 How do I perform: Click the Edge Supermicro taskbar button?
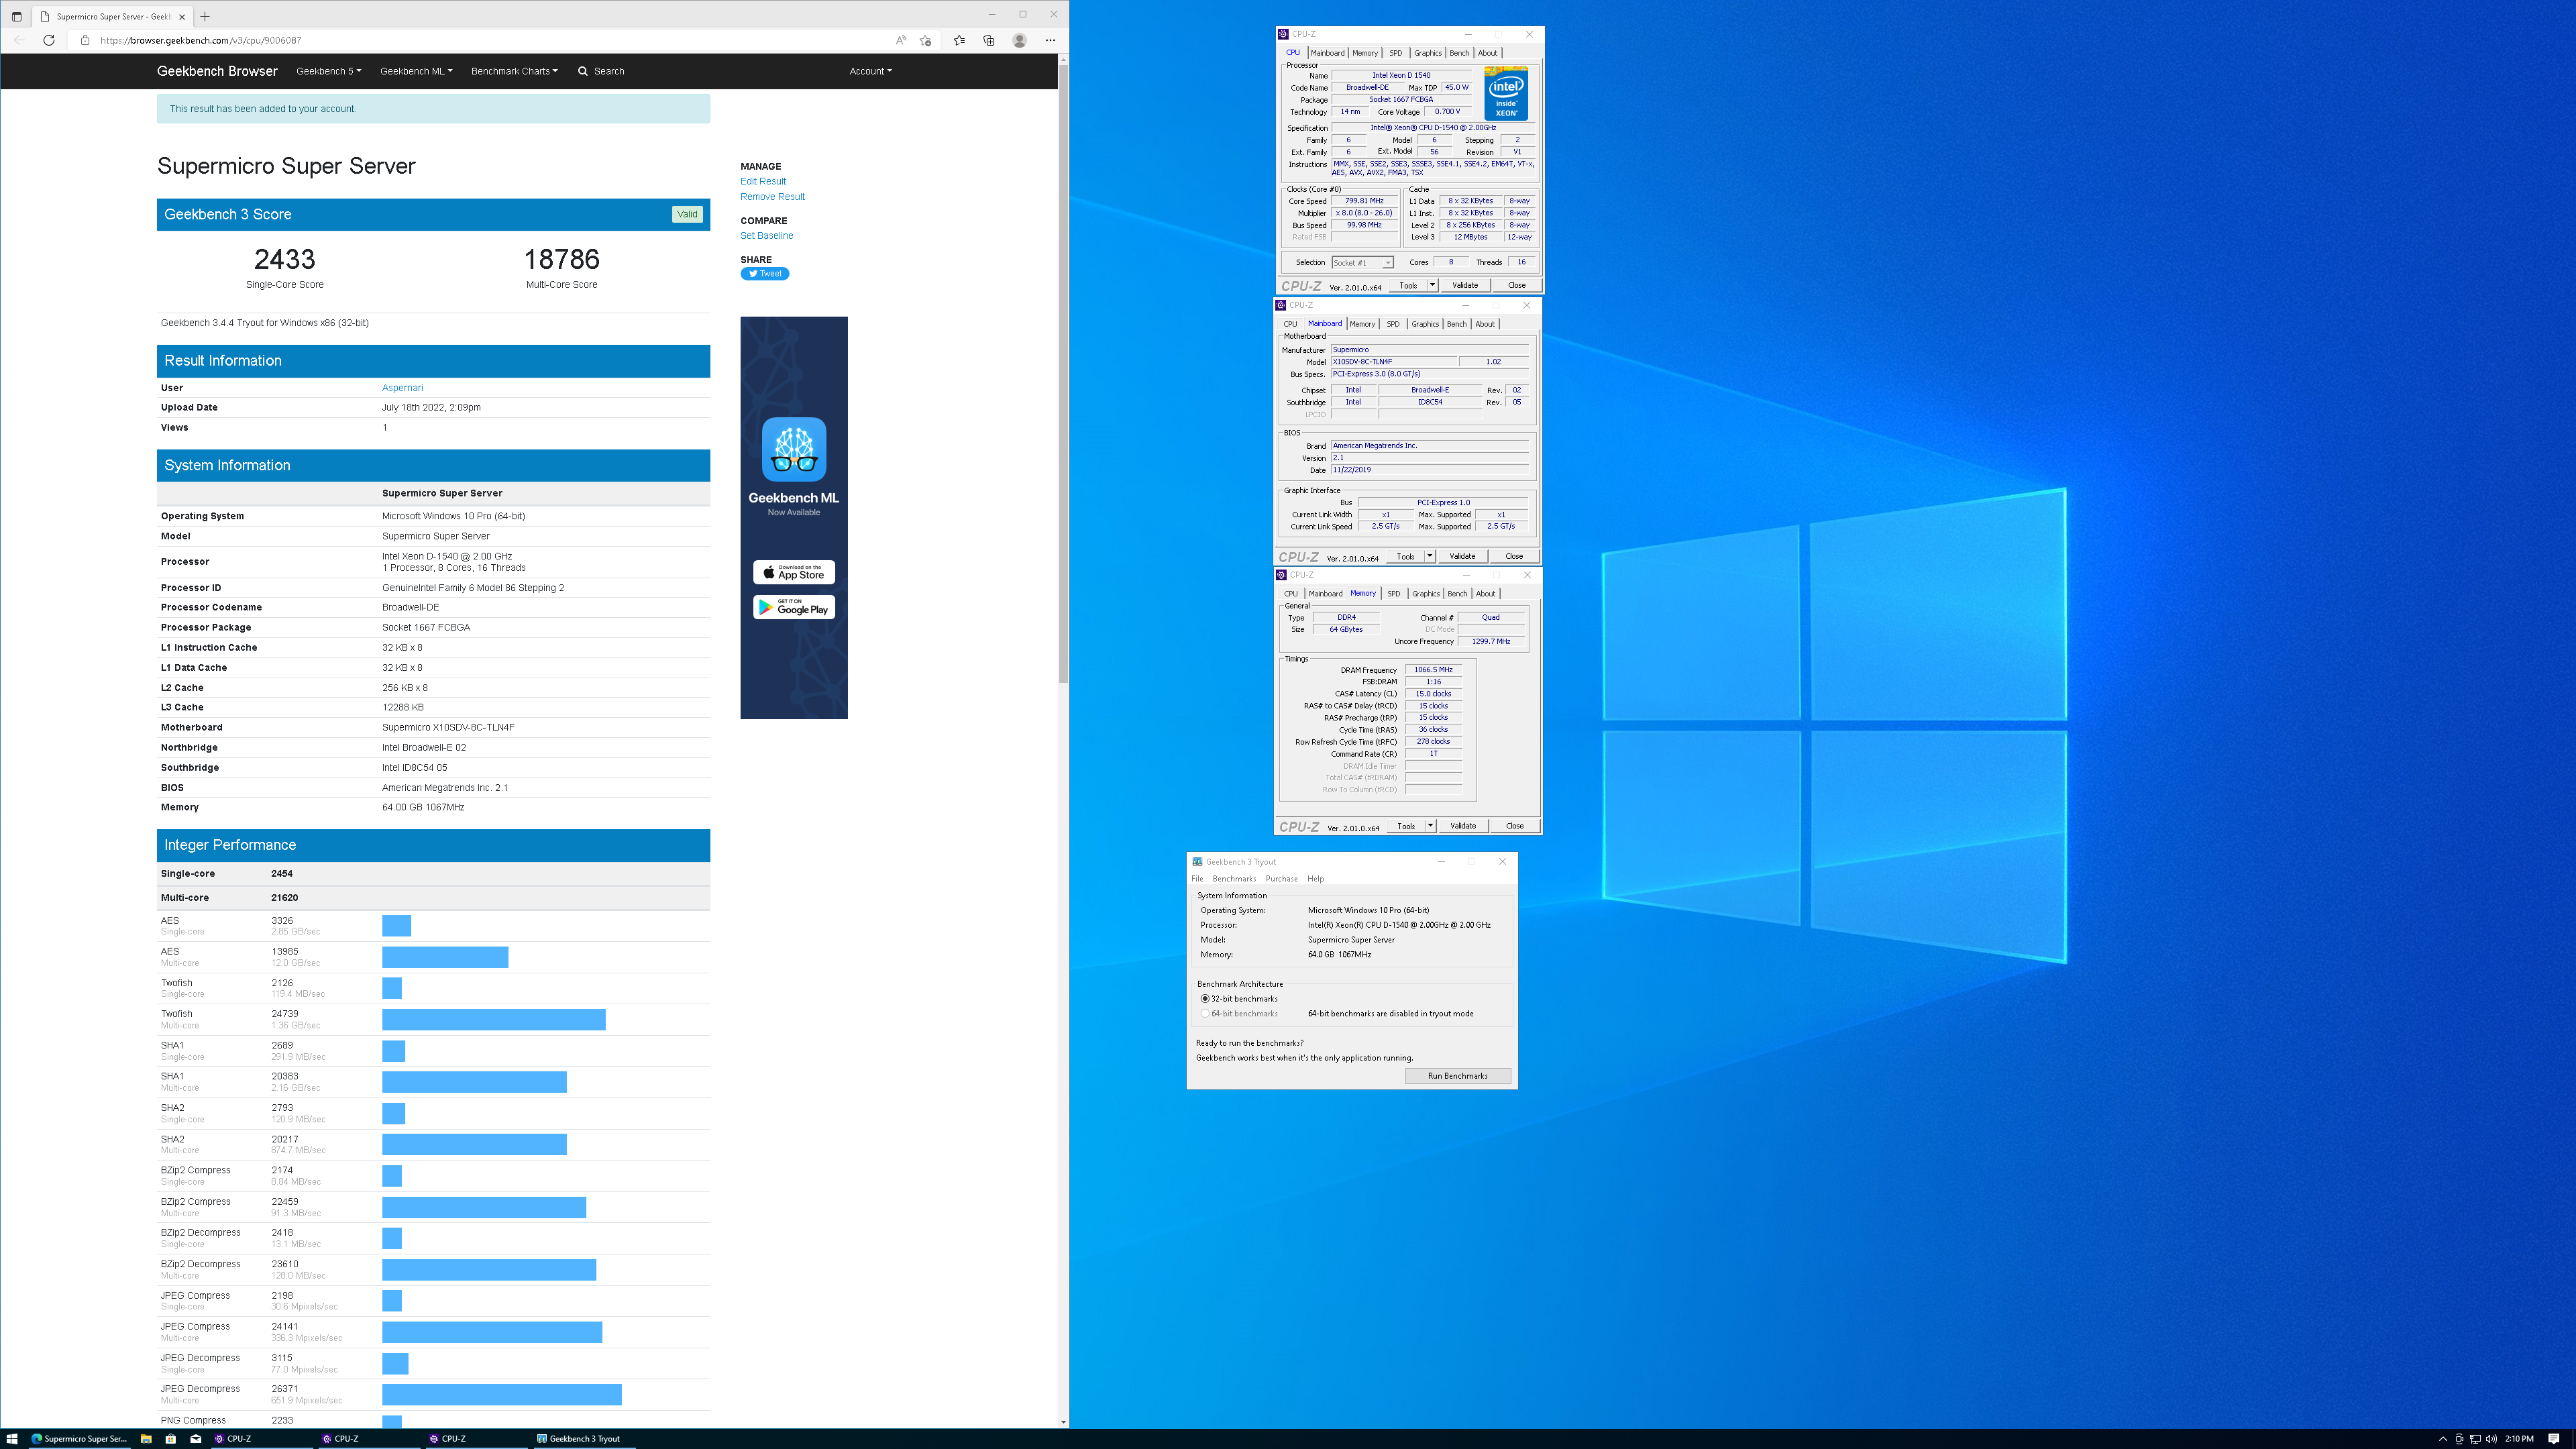79,1439
